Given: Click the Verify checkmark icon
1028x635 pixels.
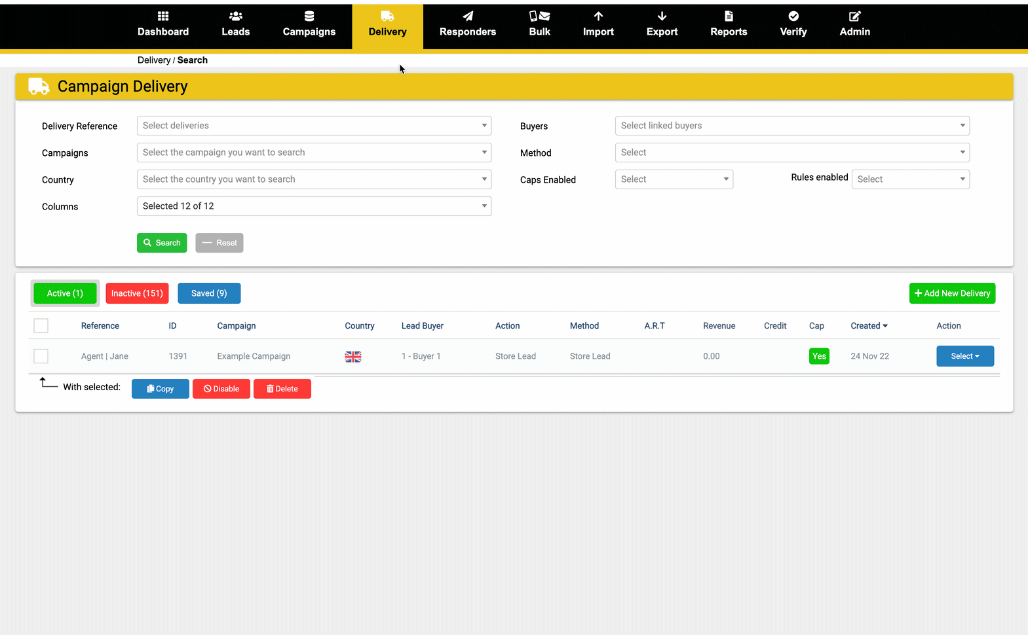Looking at the screenshot, I should (793, 16).
